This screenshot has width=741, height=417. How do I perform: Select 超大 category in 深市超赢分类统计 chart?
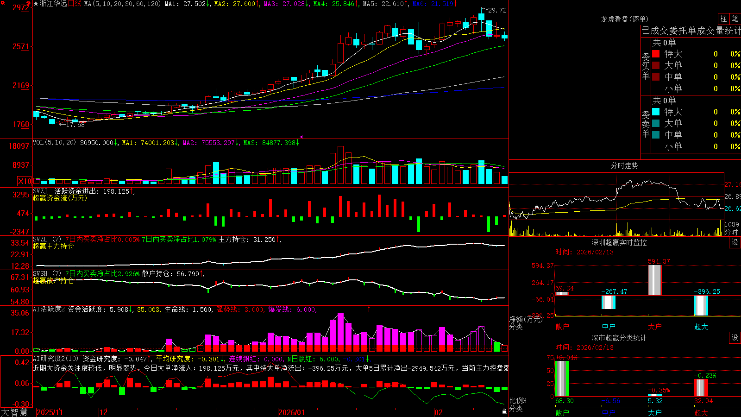pyautogui.click(x=701, y=412)
